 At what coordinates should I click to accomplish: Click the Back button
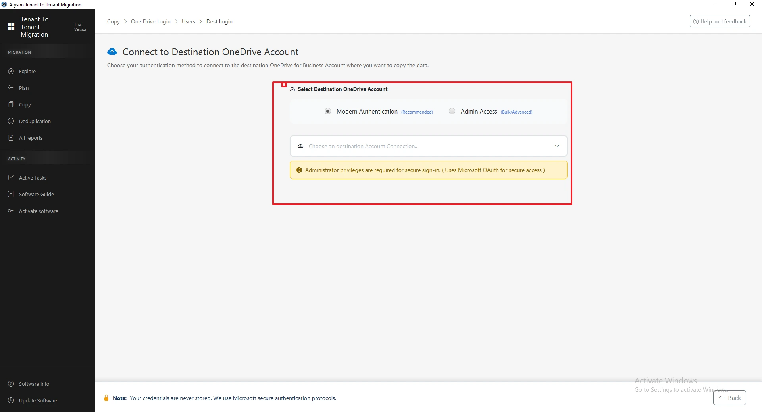729,398
